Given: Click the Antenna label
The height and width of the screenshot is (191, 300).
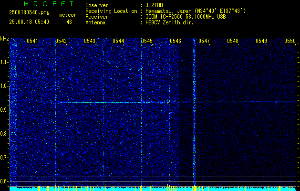Looking at the screenshot, I should pos(95,22).
